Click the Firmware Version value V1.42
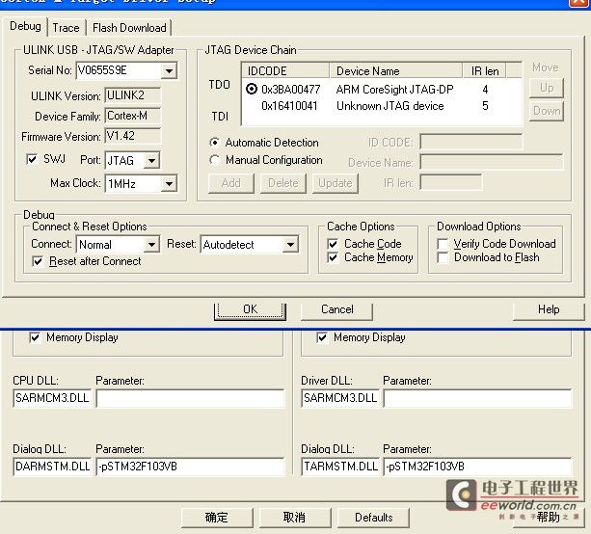Viewport: 591px width, 534px height. tap(133, 136)
